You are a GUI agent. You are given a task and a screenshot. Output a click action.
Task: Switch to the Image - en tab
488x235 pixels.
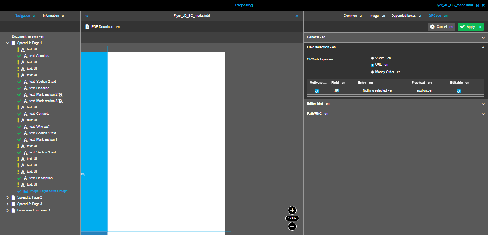377,15
